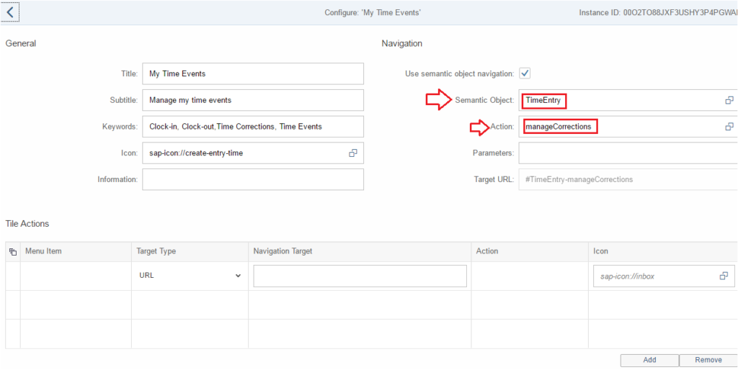Click the select-all icon in table header
The width and height of the screenshot is (738, 370).
click(13, 251)
